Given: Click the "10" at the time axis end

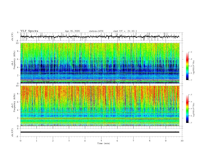Looking at the screenshot, I should click(182, 141).
